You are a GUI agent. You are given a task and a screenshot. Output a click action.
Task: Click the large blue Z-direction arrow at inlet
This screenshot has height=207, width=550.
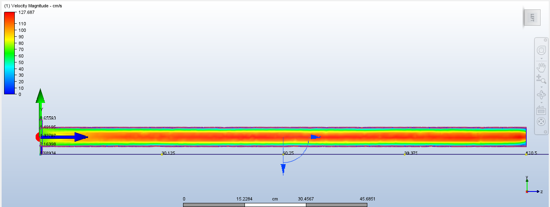click(x=64, y=137)
